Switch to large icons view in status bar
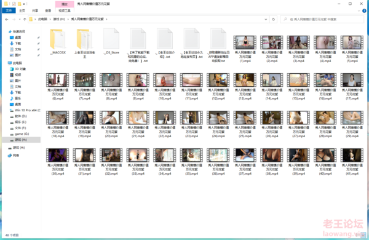The image size is (369, 240). tap(364, 235)
